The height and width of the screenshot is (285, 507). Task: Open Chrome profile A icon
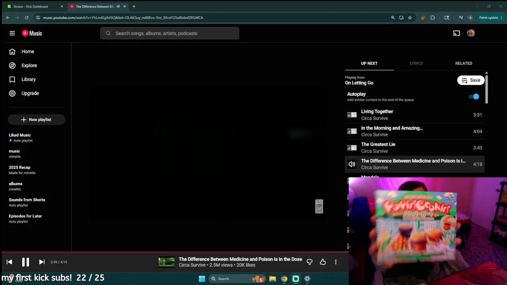click(x=470, y=17)
